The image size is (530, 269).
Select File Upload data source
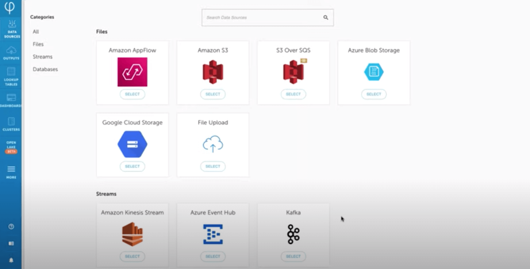213,166
